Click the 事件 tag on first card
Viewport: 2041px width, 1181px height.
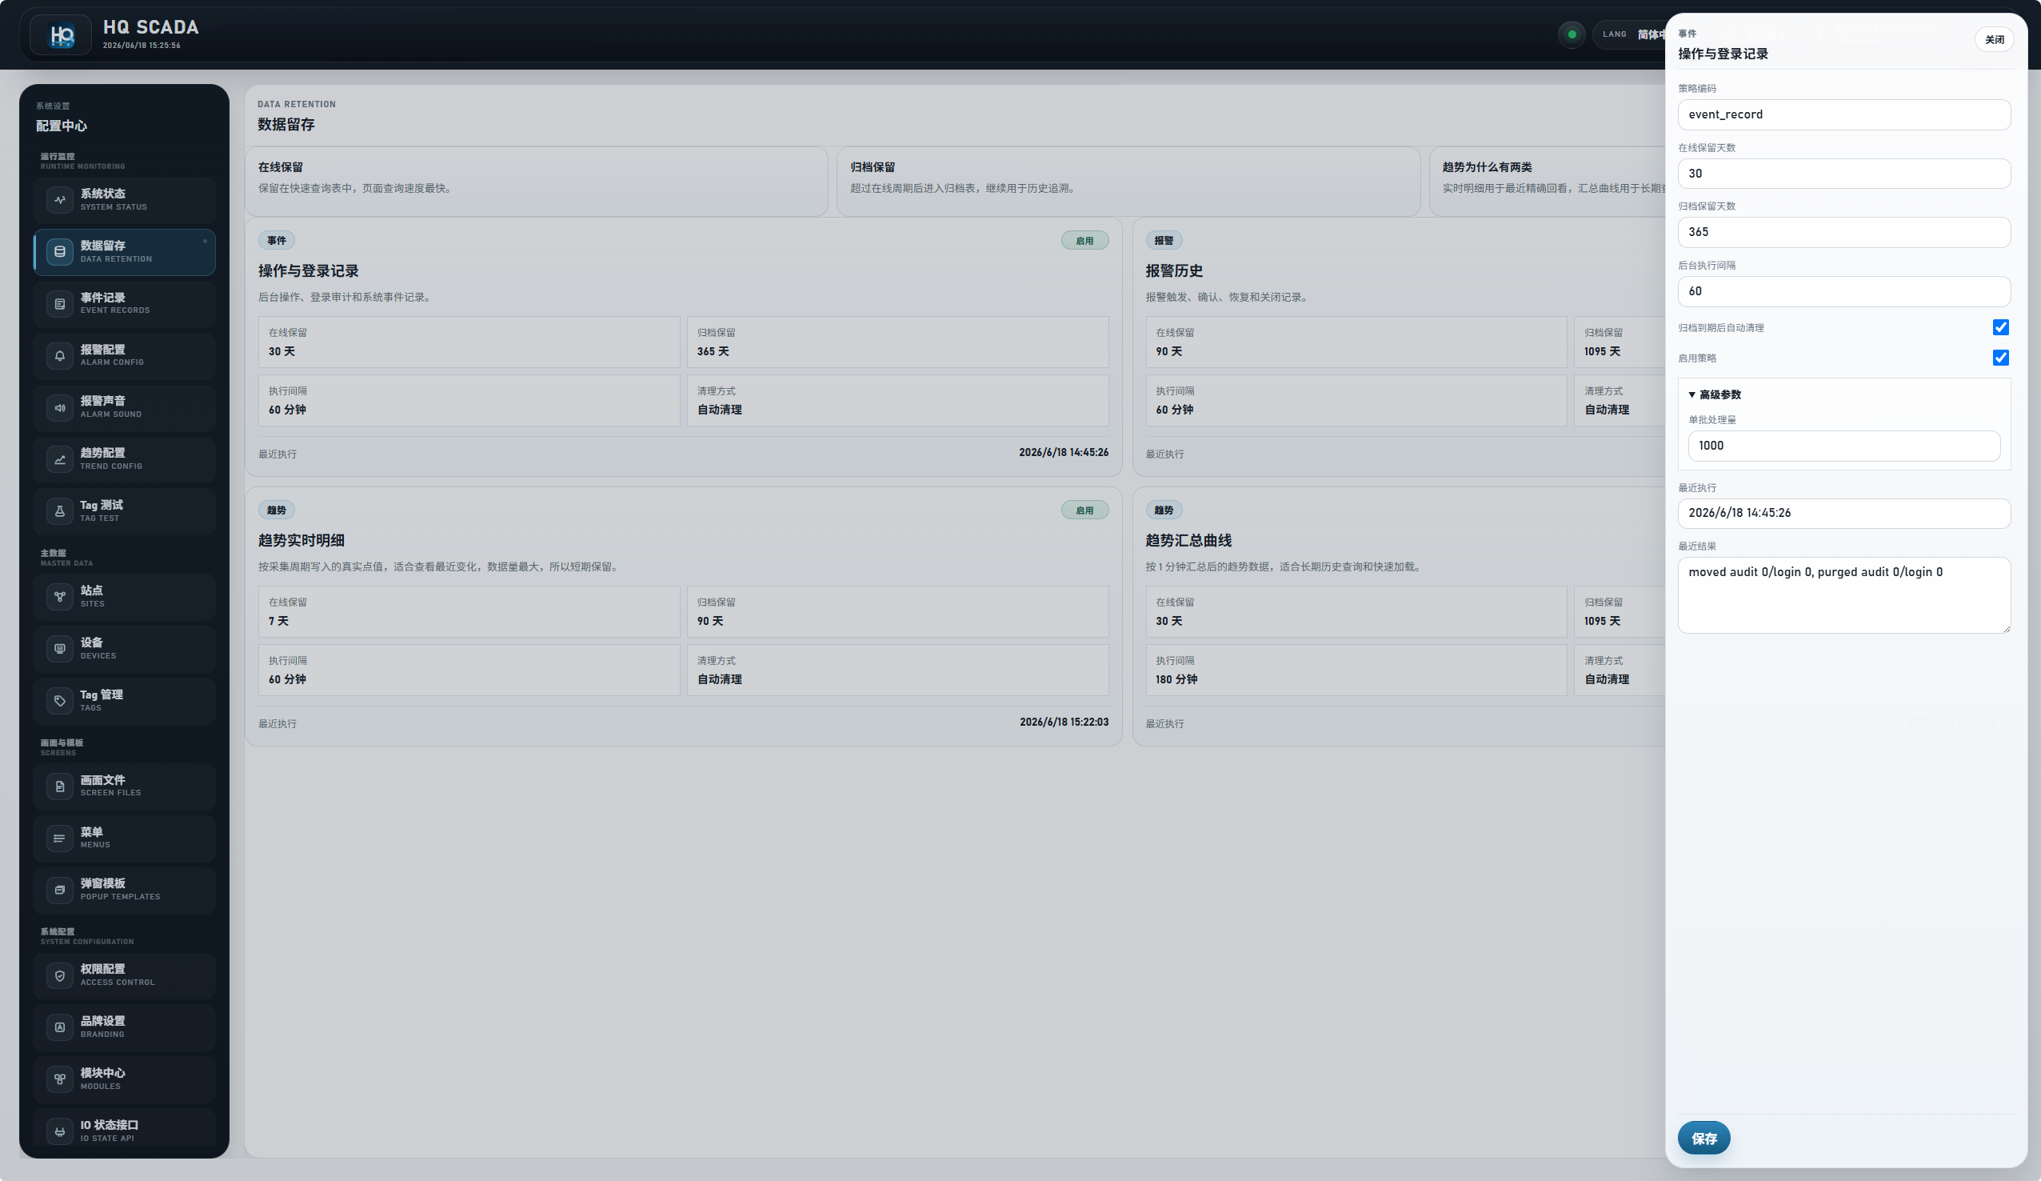tap(277, 241)
